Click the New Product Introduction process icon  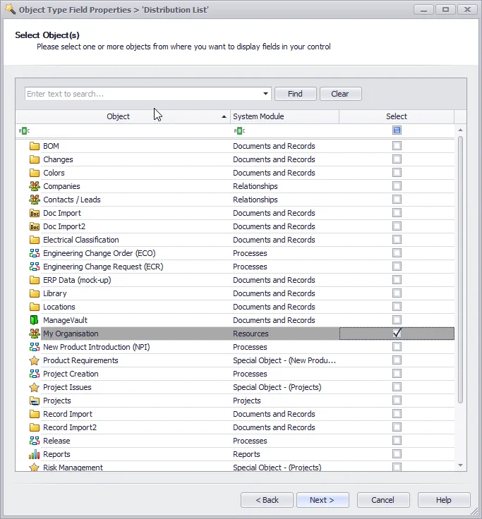[x=34, y=347]
